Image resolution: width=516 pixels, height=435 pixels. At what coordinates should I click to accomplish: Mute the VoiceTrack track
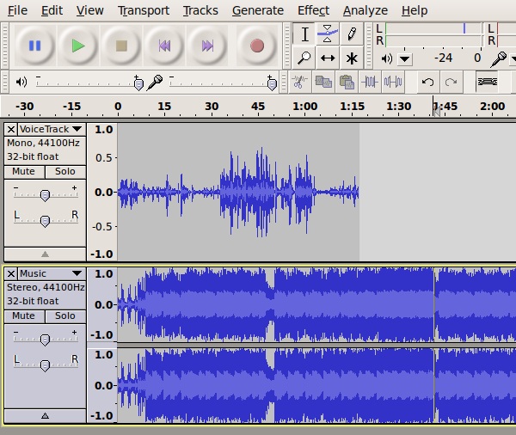[x=24, y=171]
